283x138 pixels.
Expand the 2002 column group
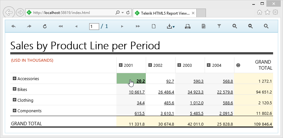tap(150, 65)
